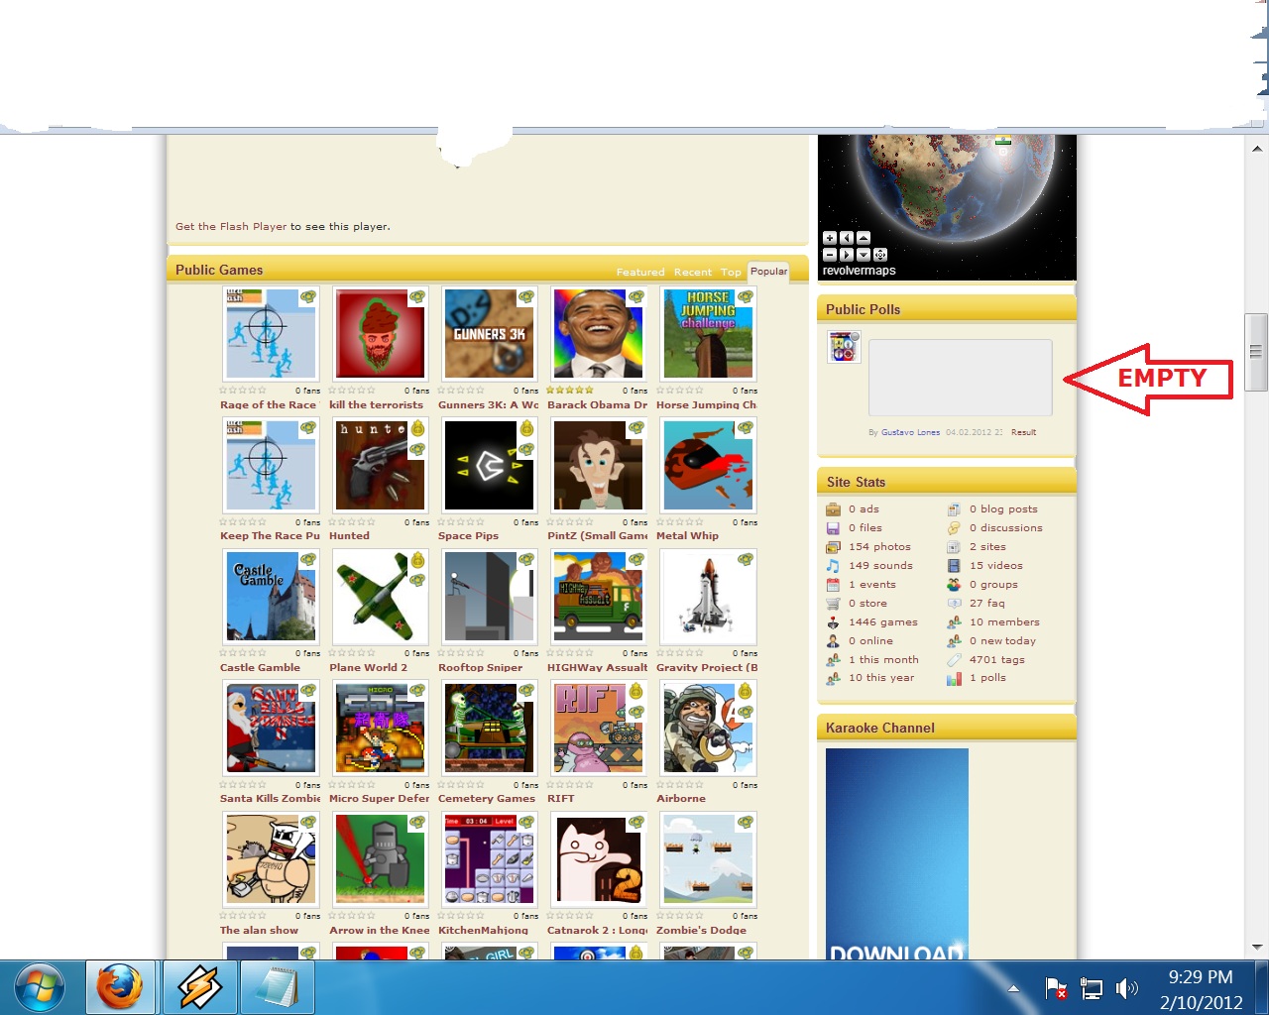Open Gustavo Lones' profile link
This screenshot has width=1269, height=1015.
tap(910, 432)
